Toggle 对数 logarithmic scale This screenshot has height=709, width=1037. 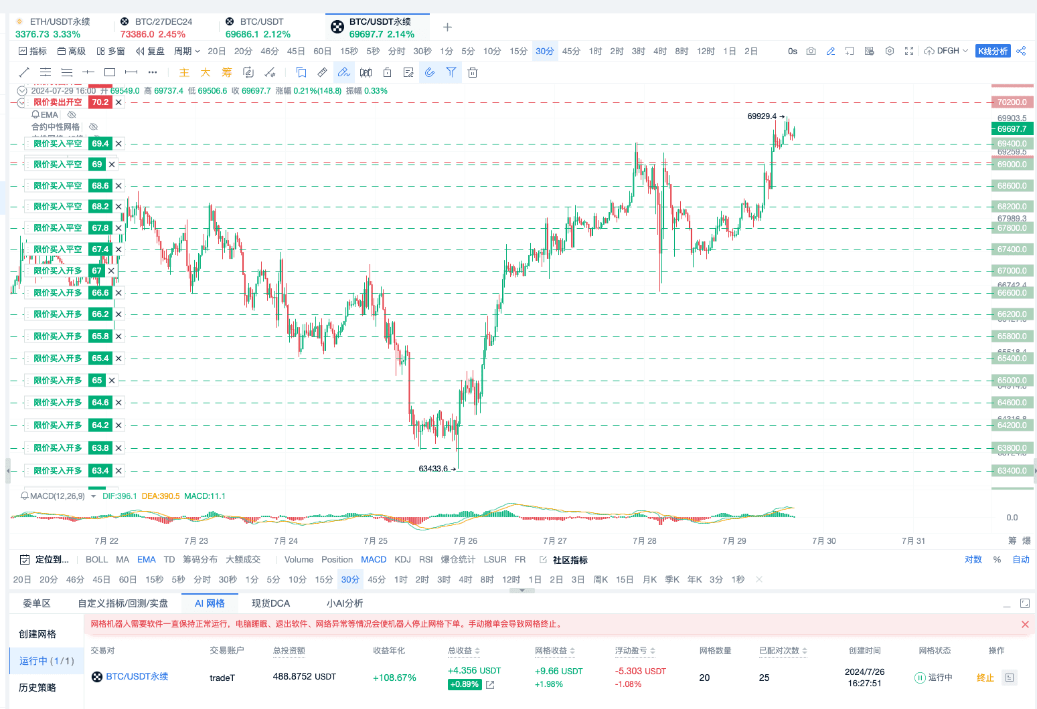pyautogui.click(x=973, y=560)
